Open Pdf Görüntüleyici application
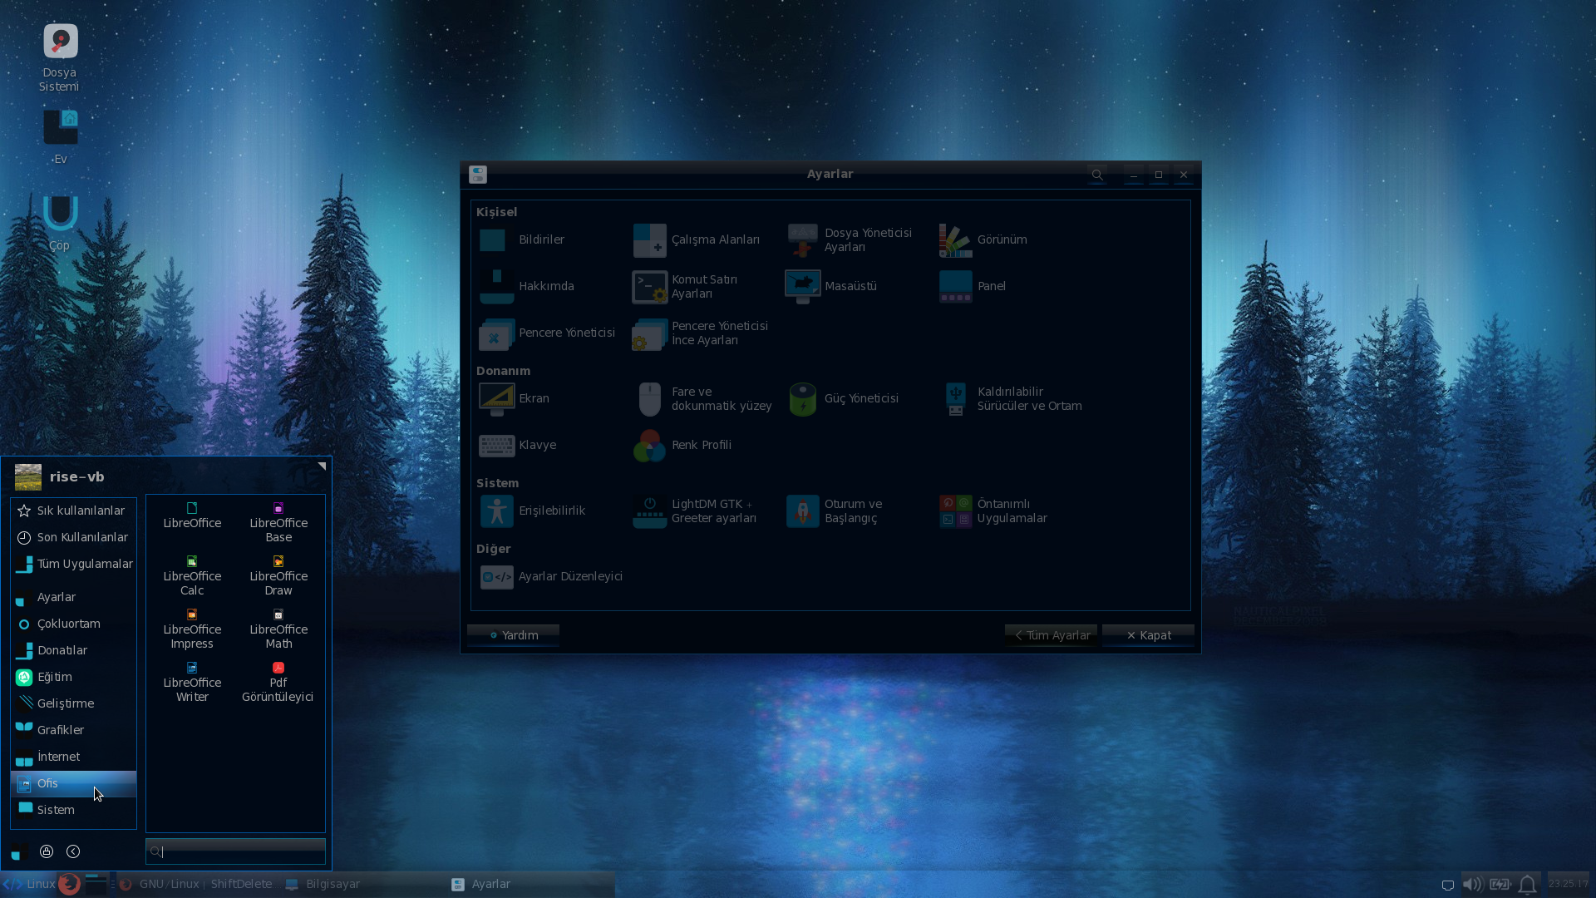 coord(278,682)
